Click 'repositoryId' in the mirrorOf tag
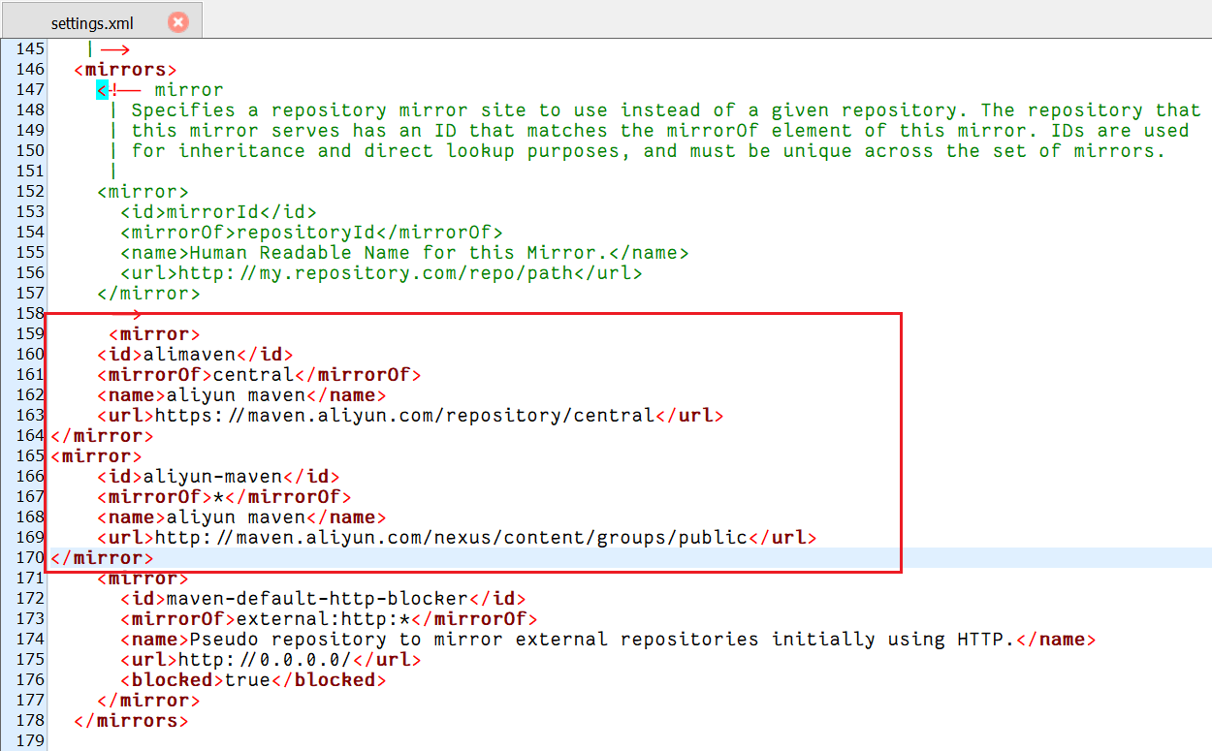The width and height of the screenshot is (1212, 751). point(307,232)
